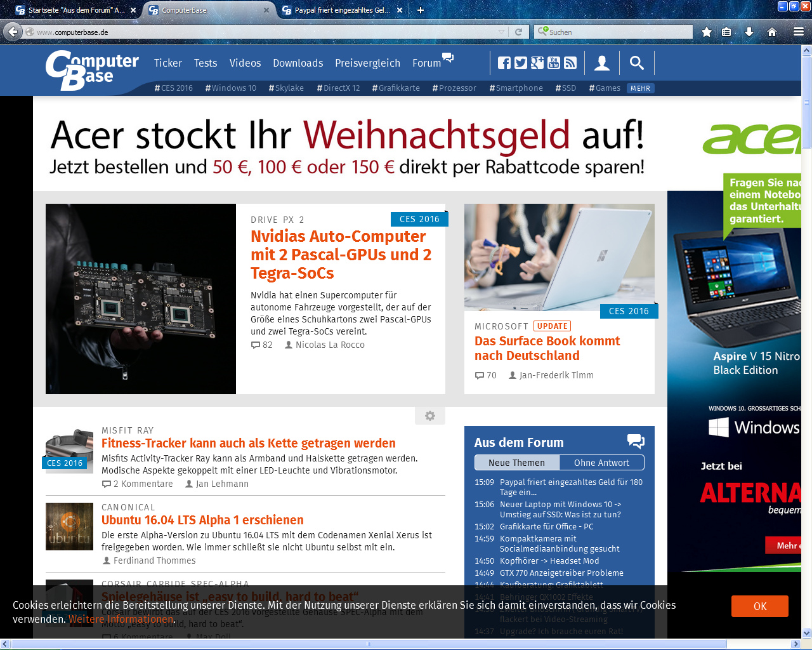Select the Neue Themen forum tab
The image size is (812, 650).
[x=516, y=463]
